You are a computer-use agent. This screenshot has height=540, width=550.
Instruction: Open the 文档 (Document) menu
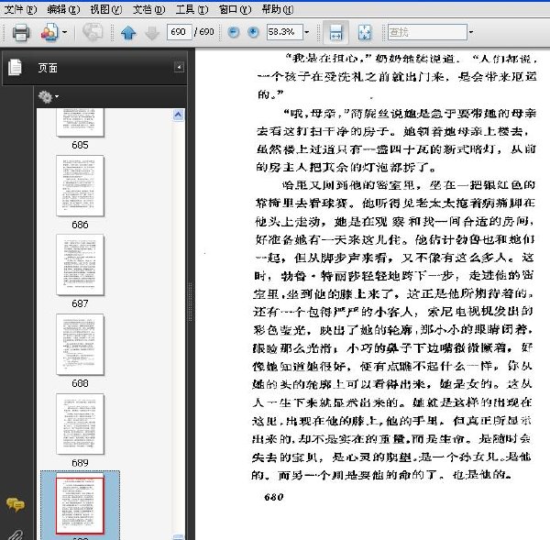148,9
